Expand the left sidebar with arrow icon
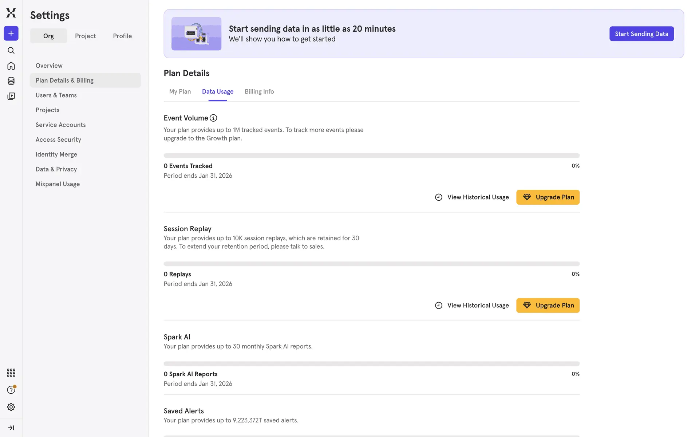Viewport: 699px width, 437px height. tap(11, 428)
